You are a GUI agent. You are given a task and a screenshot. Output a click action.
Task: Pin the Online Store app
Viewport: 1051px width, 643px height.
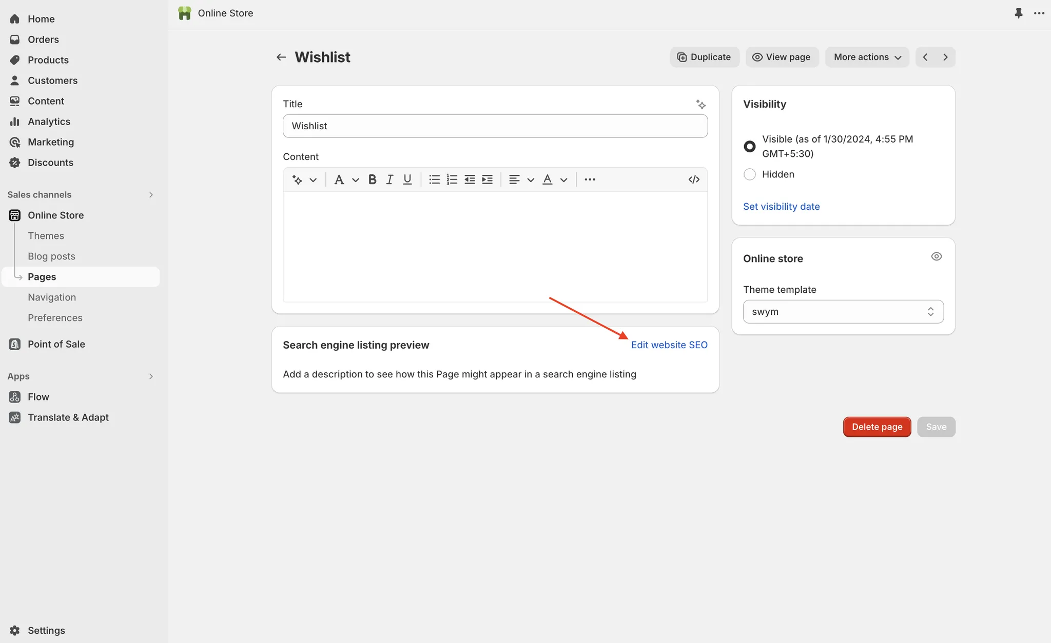(x=1019, y=13)
